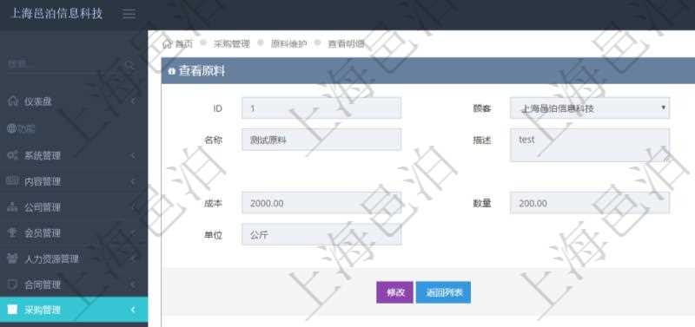The height and width of the screenshot is (327, 695).
Task: Click the search magnifier icon in sidebar
Action: (129, 65)
